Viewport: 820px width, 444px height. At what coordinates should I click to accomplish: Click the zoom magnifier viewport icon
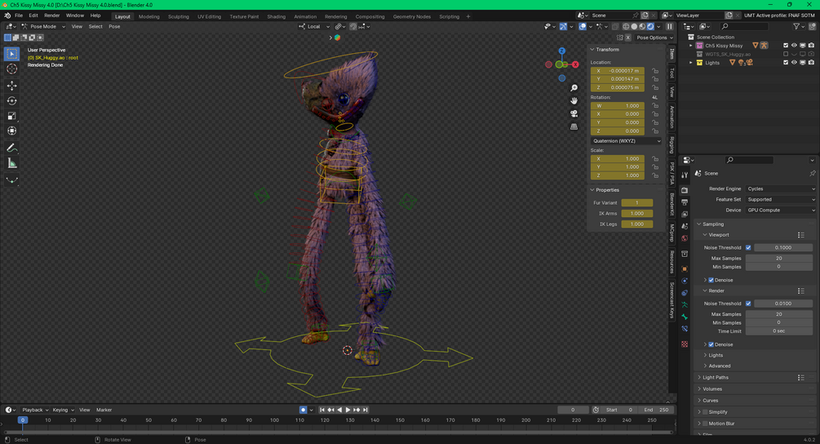pos(574,88)
